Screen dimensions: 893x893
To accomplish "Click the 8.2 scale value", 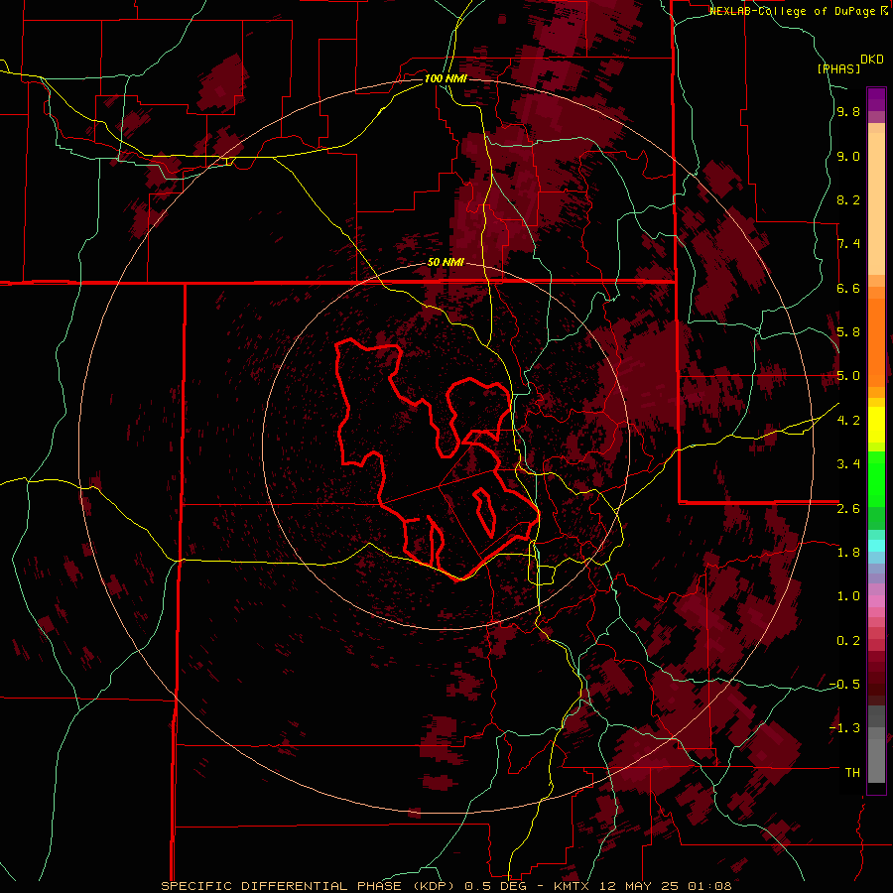I will (x=848, y=199).
